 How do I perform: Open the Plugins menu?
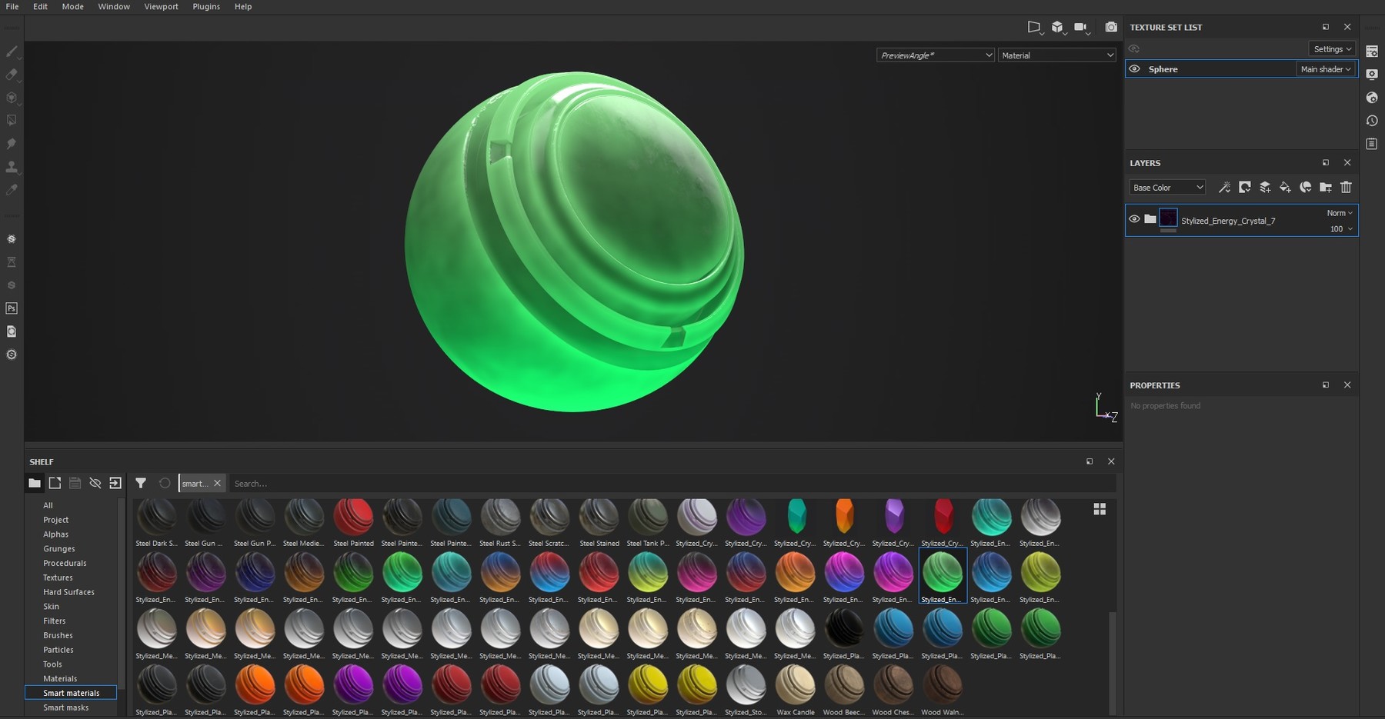tap(205, 6)
